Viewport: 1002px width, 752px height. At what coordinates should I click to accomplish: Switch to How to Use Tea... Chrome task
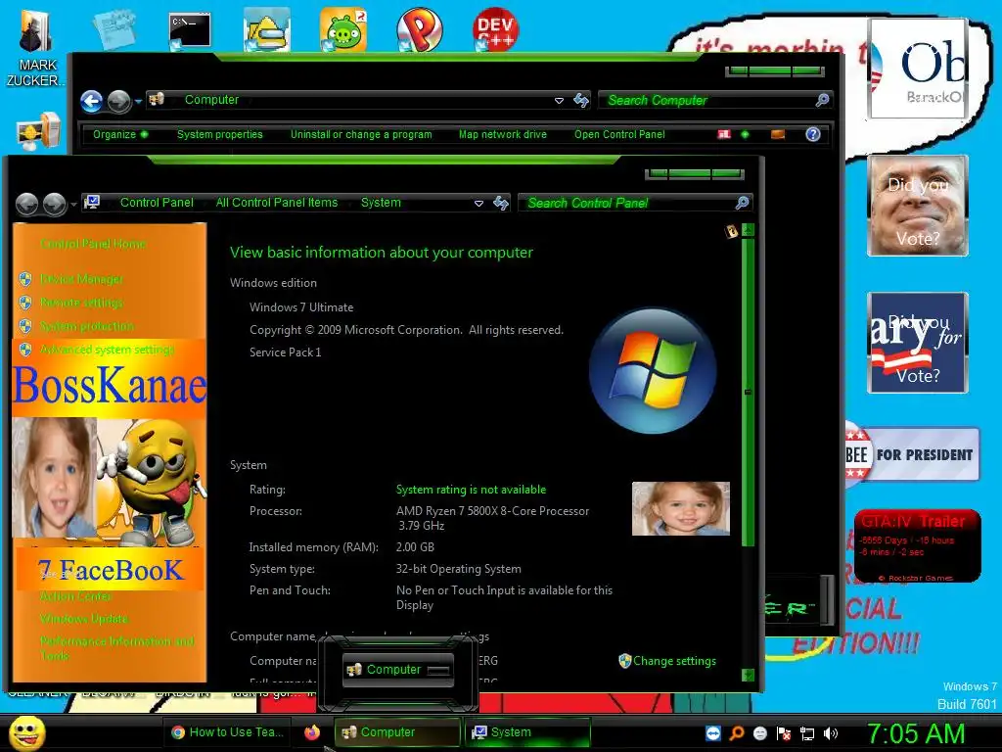[227, 732]
